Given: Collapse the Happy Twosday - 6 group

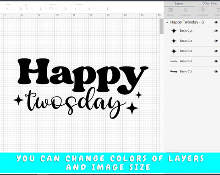Looking at the screenshot, I should pos(167,23).
